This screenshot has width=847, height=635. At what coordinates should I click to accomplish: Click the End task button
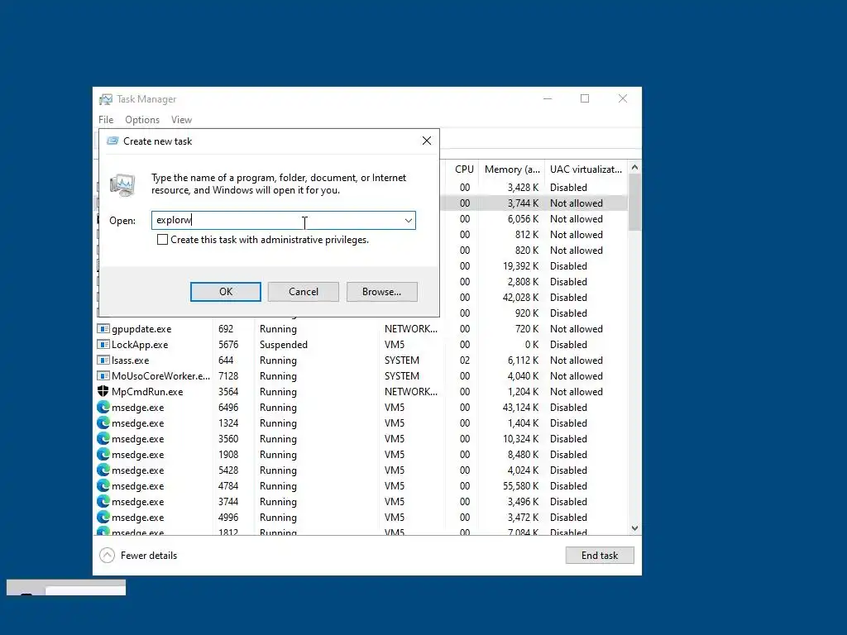(600, 555)
